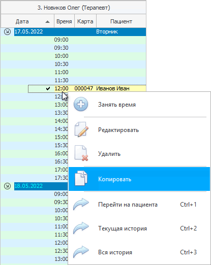
Task: Choose Занять время from the context menu
Action: (139, 105)
